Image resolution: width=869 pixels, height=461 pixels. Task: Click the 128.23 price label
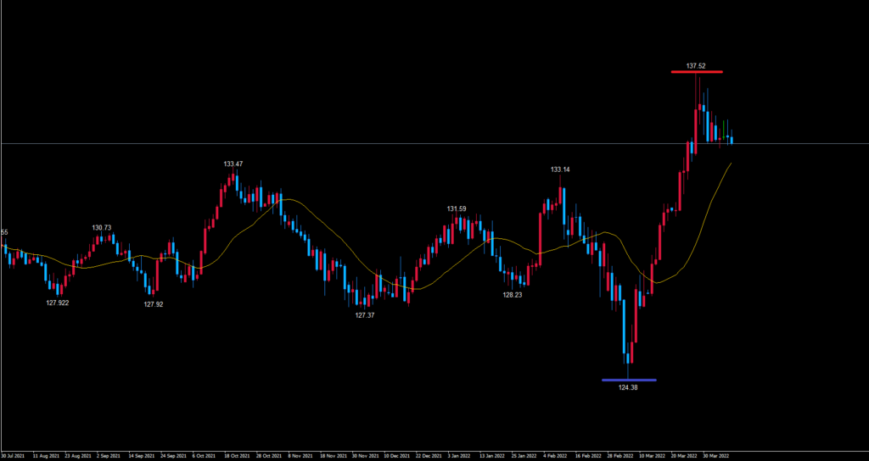512,295
